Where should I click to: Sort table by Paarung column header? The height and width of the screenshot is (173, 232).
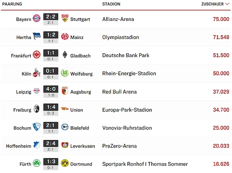[x=12, y=4]
